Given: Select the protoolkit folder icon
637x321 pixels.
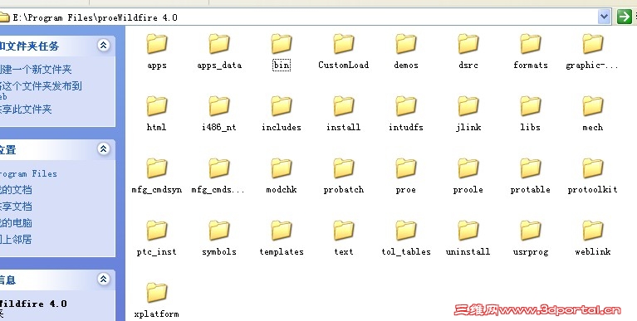Looking at the screenshot, I should tap(593, 168).
